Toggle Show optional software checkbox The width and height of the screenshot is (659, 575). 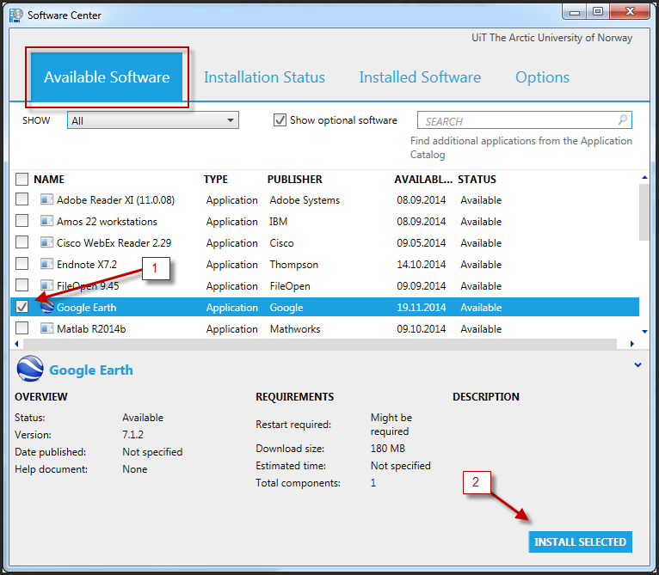280,120
